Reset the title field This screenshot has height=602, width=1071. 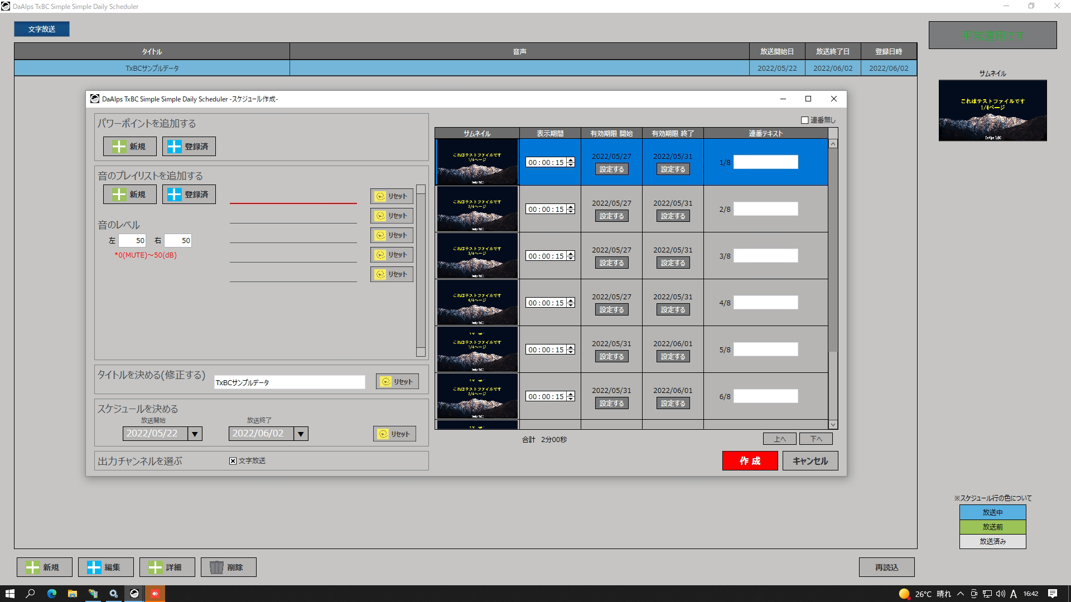397,382
